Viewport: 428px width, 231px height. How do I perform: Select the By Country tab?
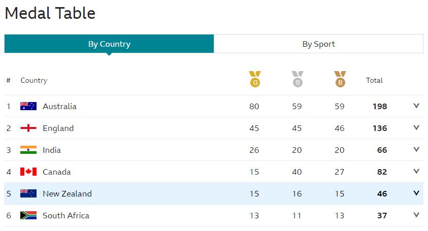pyautogui.click(x=109, y=44)
